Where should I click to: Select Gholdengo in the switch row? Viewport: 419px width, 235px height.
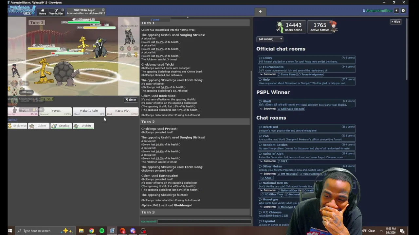click(18, 126)
